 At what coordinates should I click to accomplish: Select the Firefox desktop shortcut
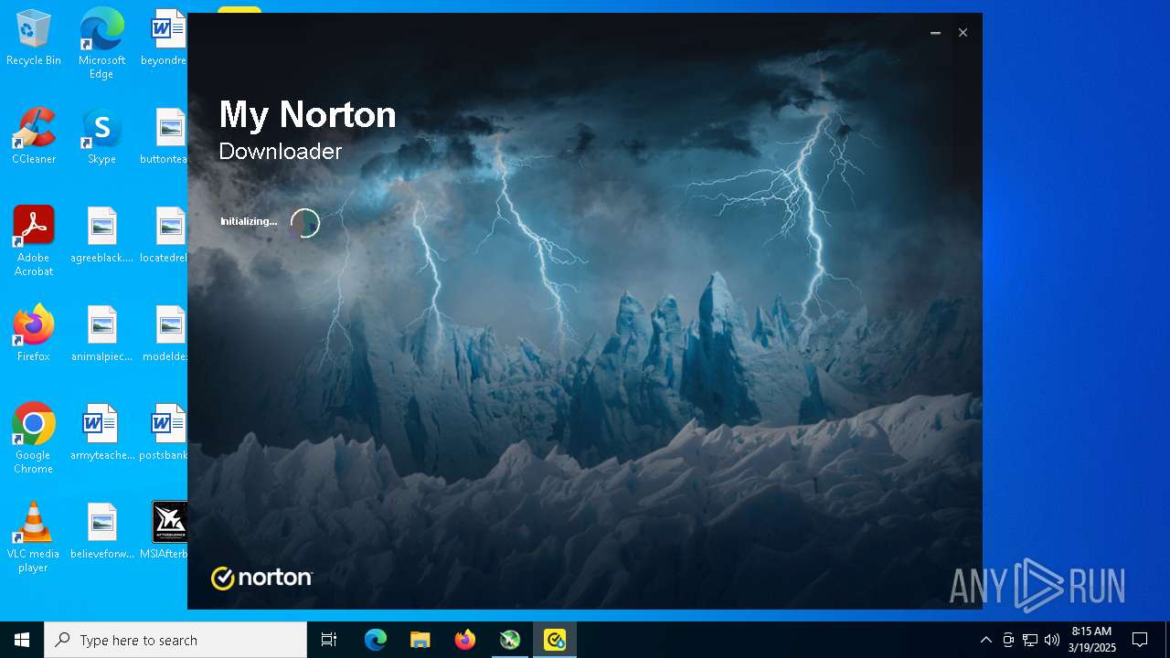click(34, 334)
